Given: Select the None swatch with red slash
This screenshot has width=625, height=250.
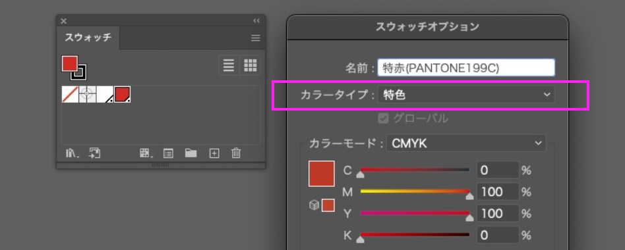Looking at the screenshot, I should click(x=70, y=95).
